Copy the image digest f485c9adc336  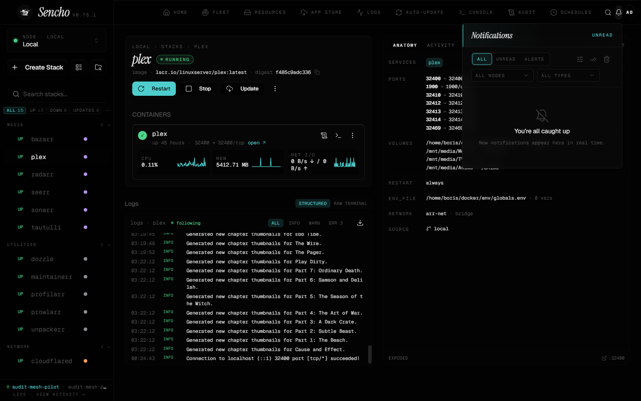click(x=317, y=72)
